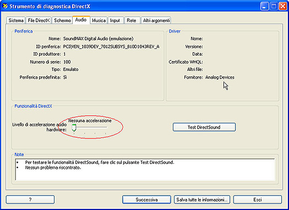The image size is (289, 210).
Task: Click the Periferica predefinita Sì value
Action: [65, 78]
